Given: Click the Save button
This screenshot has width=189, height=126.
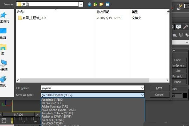Looking at the screenshot, I should [159, 88].
